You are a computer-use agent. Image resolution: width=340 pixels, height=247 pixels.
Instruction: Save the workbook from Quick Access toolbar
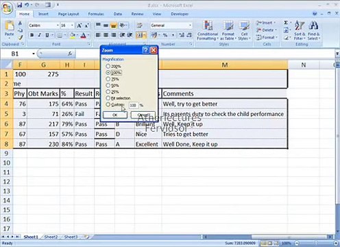click(20, 5)
